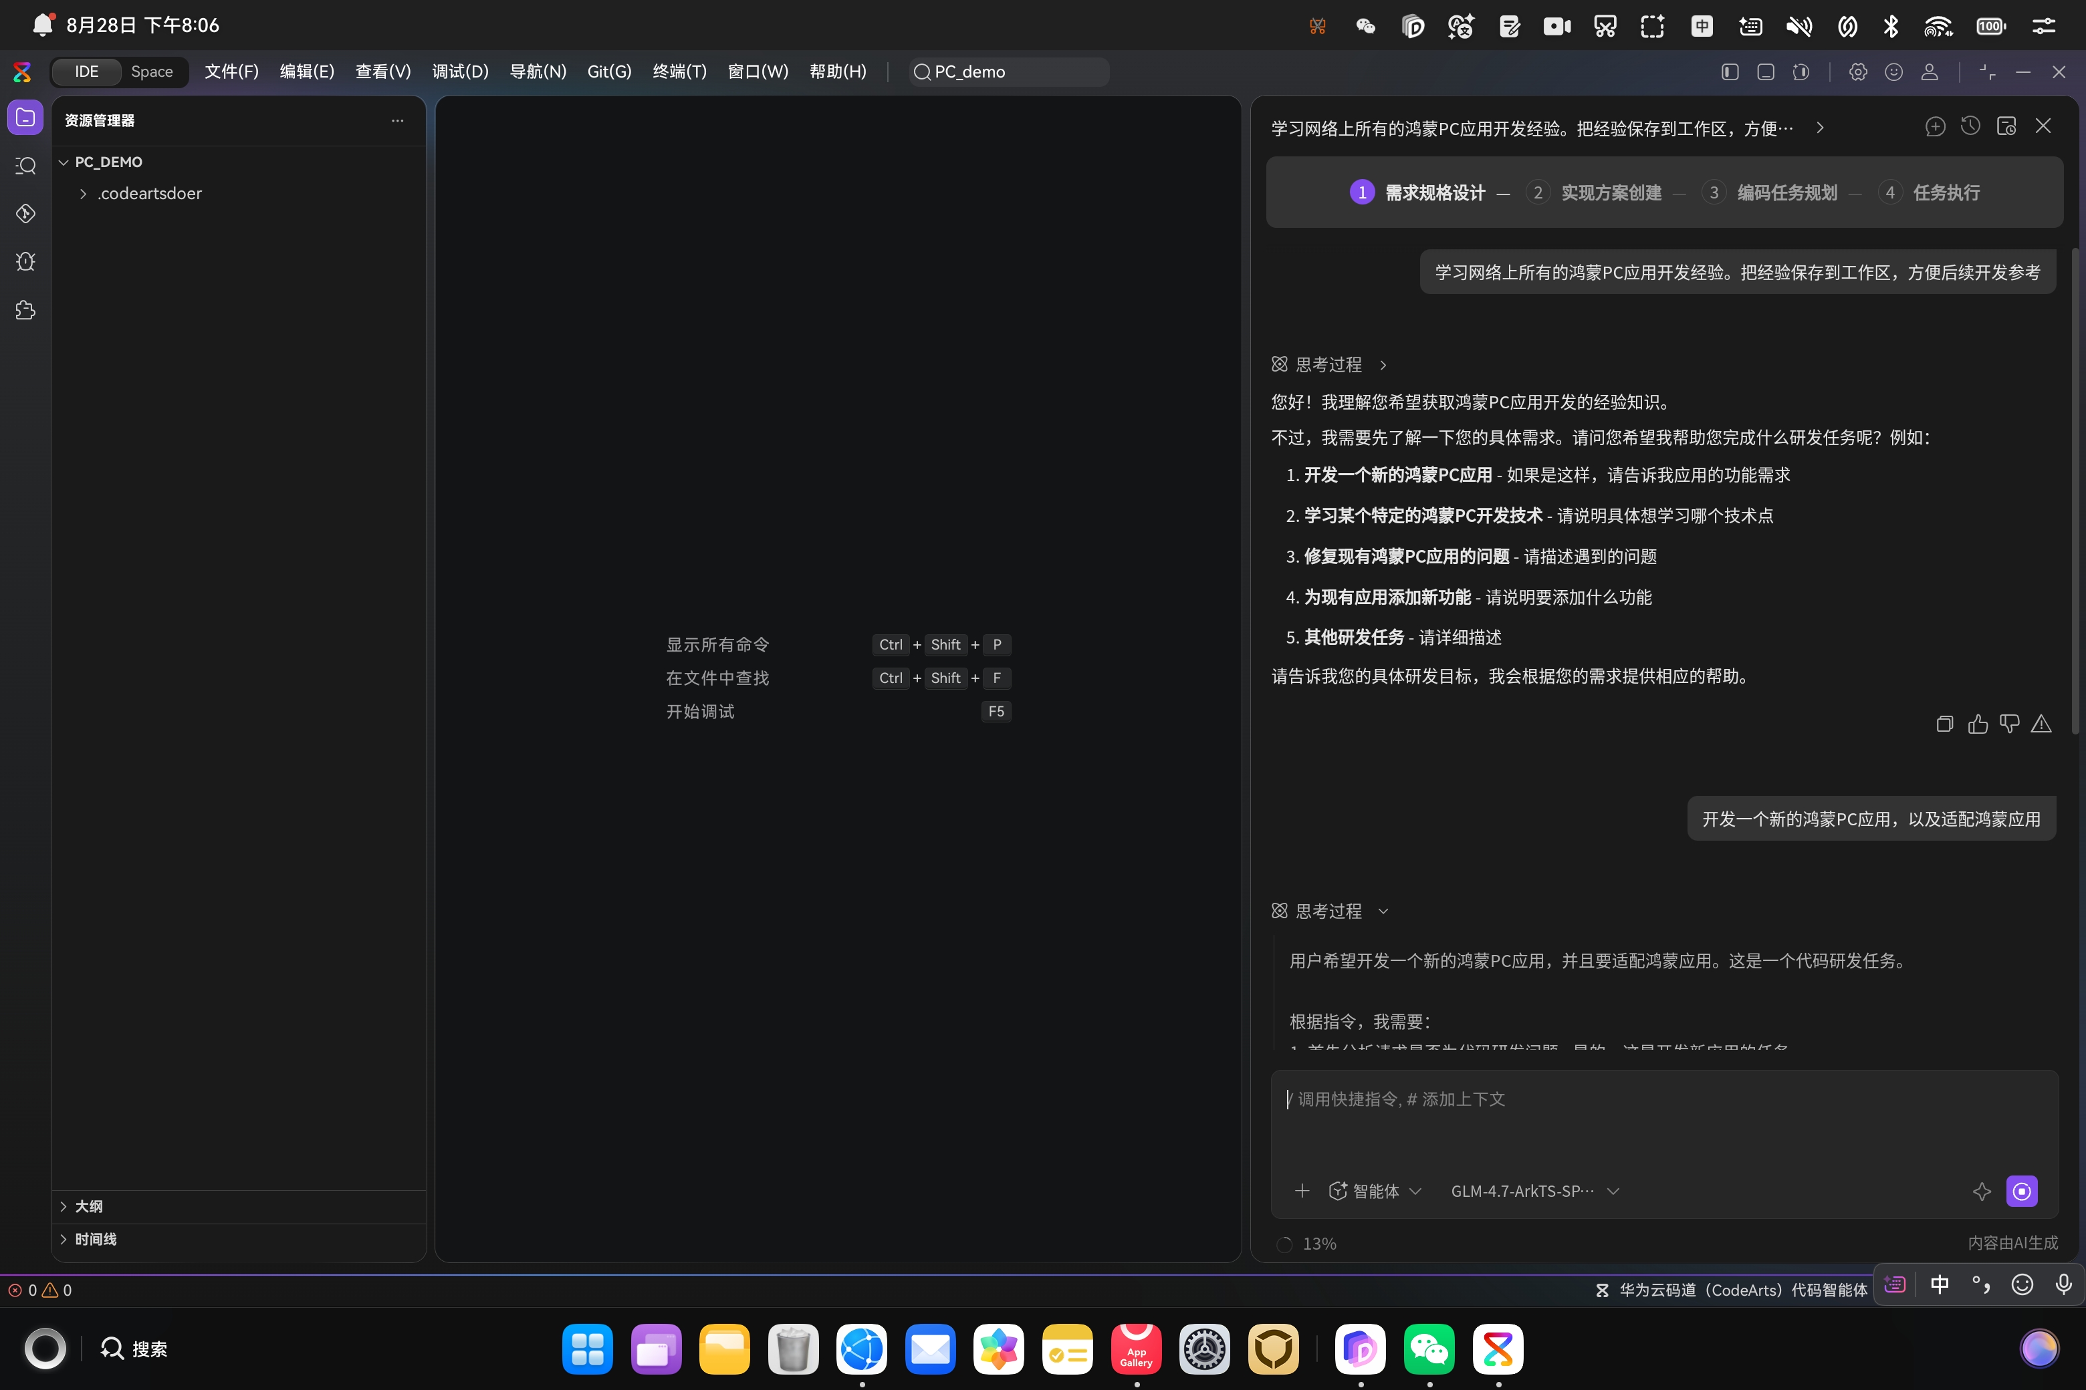Viewport: 2086px width, 1390px height.
Task: Open the Extensions sidebar icon
Action: (x=25, y=310)
